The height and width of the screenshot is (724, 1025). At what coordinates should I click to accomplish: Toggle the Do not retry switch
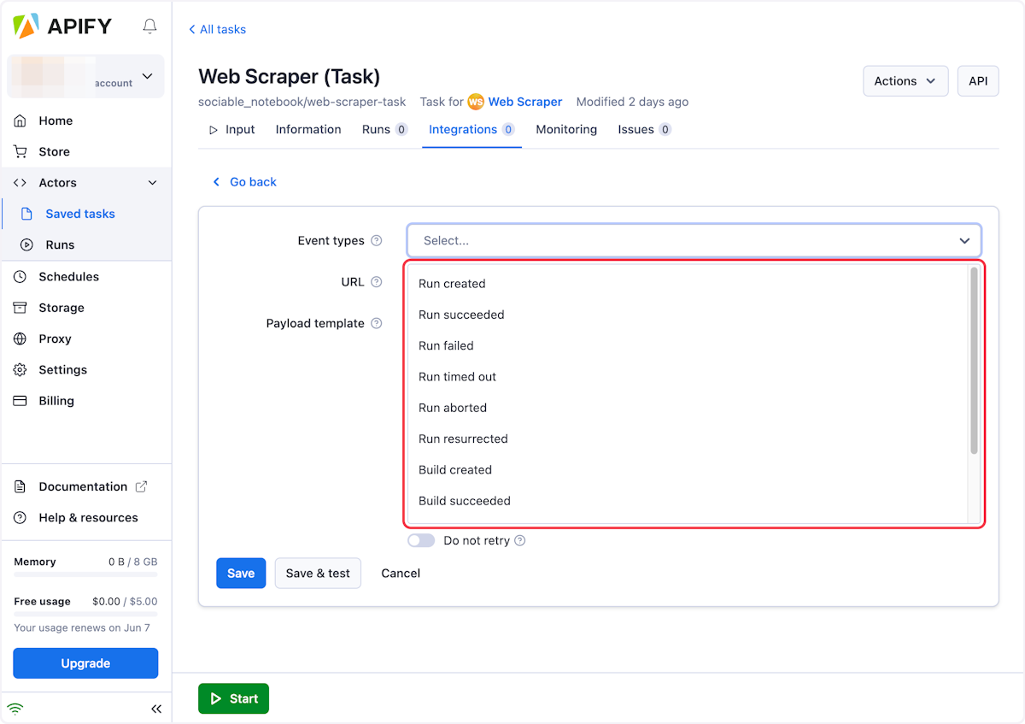tap(422, 541)
